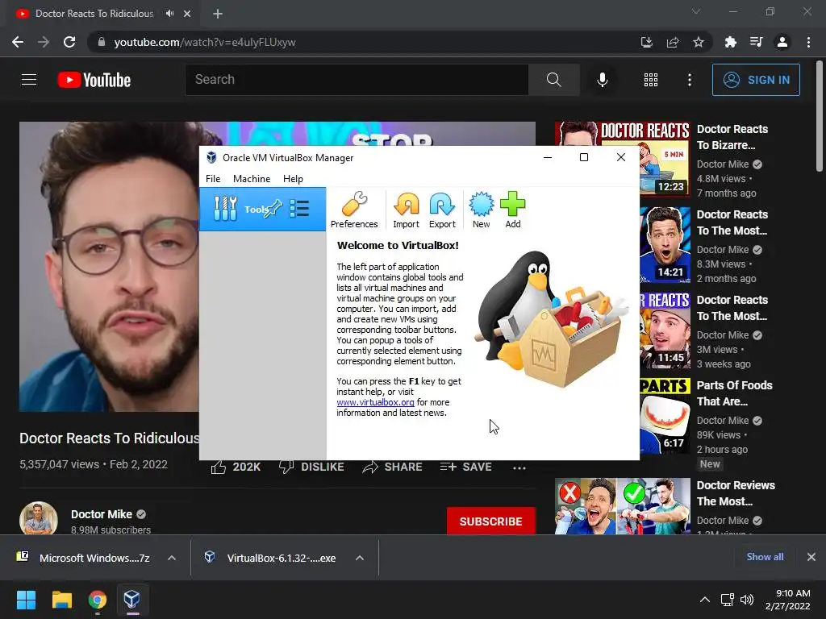Viewport: 826px width, 619px height.
Task: Open Parts Of Foods That Are video
Action: tap(734, 393)
